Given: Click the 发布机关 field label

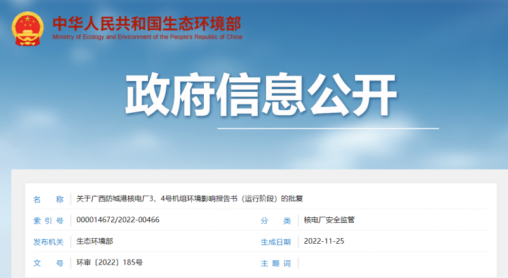Looking at the screenshot, I should click(x=48, y=241).
